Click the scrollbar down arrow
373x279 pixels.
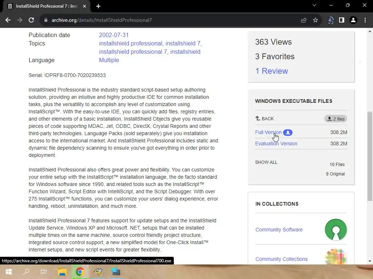(370, 261)
